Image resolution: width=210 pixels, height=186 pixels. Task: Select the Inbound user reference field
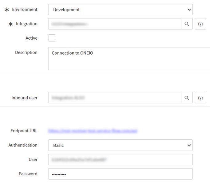(114, 98)
